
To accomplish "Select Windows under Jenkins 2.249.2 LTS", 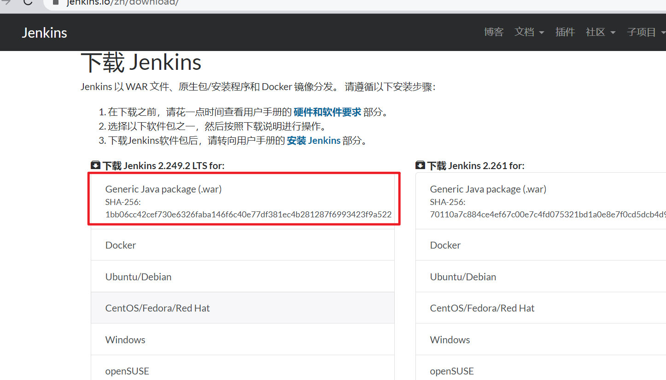I will click(243, 340).
